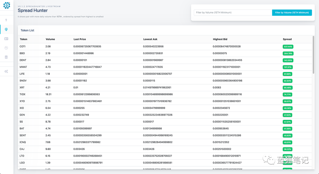Click the Last Price column header
Viewport: 319px width, 174px height.
pyautogui.click(x=80, y=39)
